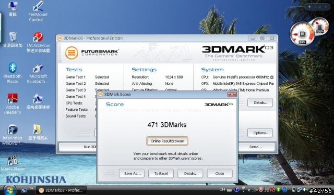Select the Media Player Classic desktop icon

point(13,166)
